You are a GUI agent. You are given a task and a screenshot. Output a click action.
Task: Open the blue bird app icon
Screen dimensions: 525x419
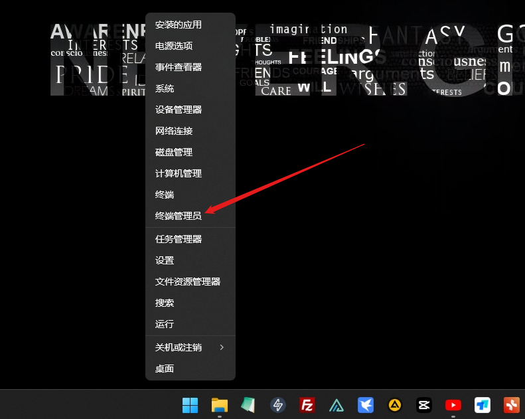click(x=365, y=404)
